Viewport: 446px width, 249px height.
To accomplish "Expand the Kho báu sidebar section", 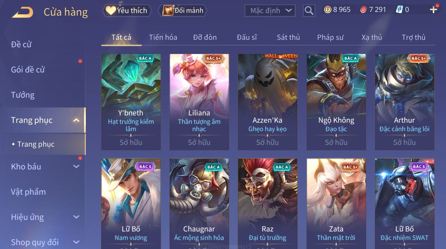I will [76, 167].
